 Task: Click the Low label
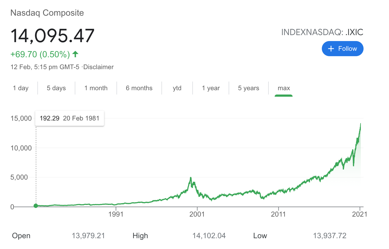coord(260,236)
